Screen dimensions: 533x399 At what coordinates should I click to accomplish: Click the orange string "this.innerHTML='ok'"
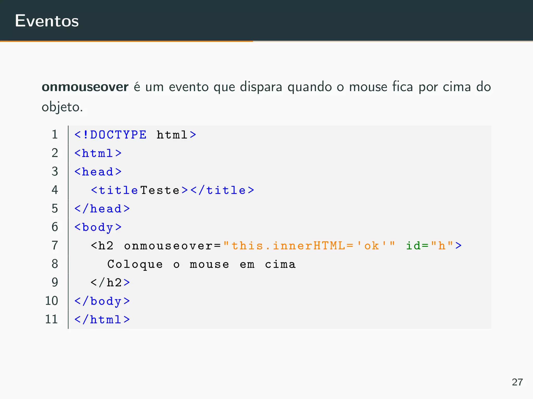coord(309,245)
